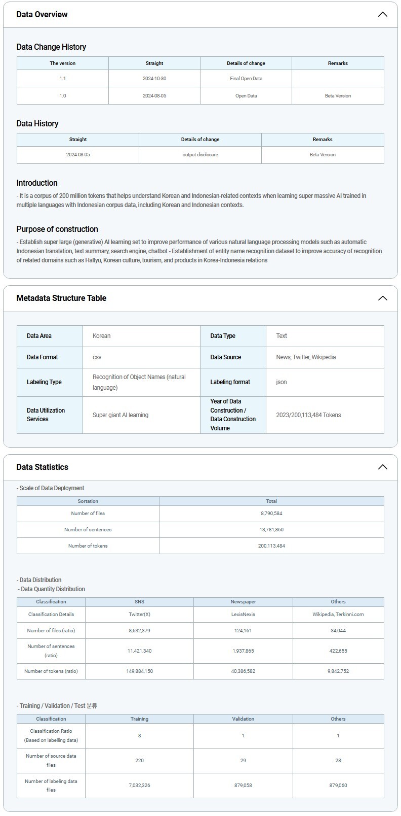This screenshot has height=816, width=401.
Task: Click the Data Overview panel title
Action: 42,14
